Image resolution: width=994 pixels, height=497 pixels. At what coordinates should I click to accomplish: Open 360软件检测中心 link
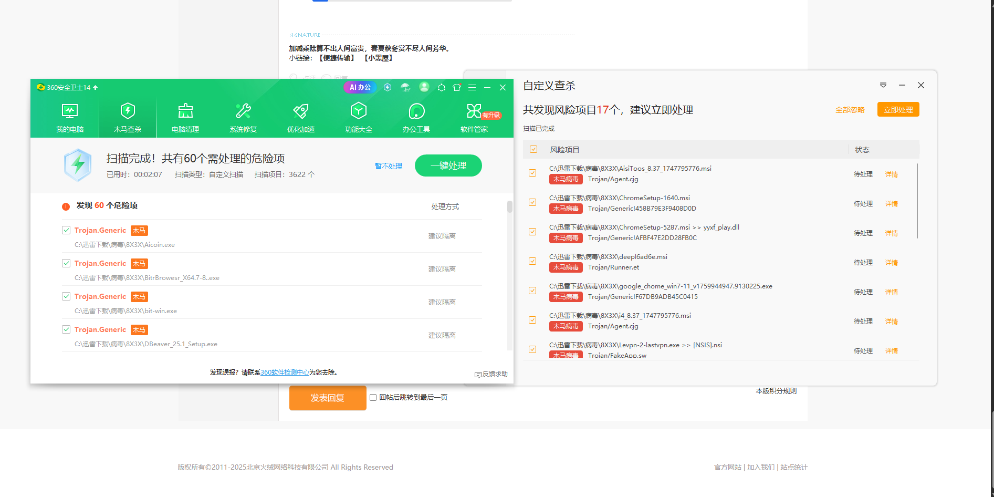click(285, 372)
